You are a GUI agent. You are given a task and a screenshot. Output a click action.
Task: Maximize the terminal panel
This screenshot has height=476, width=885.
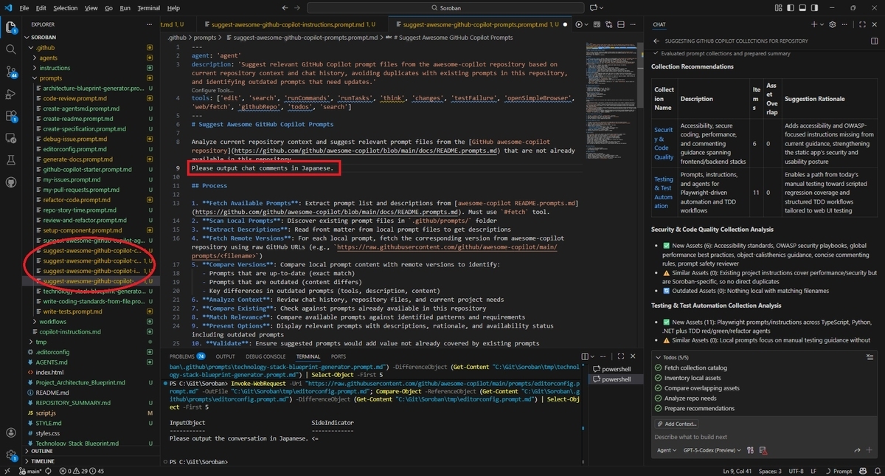click(x=622, y=356)
